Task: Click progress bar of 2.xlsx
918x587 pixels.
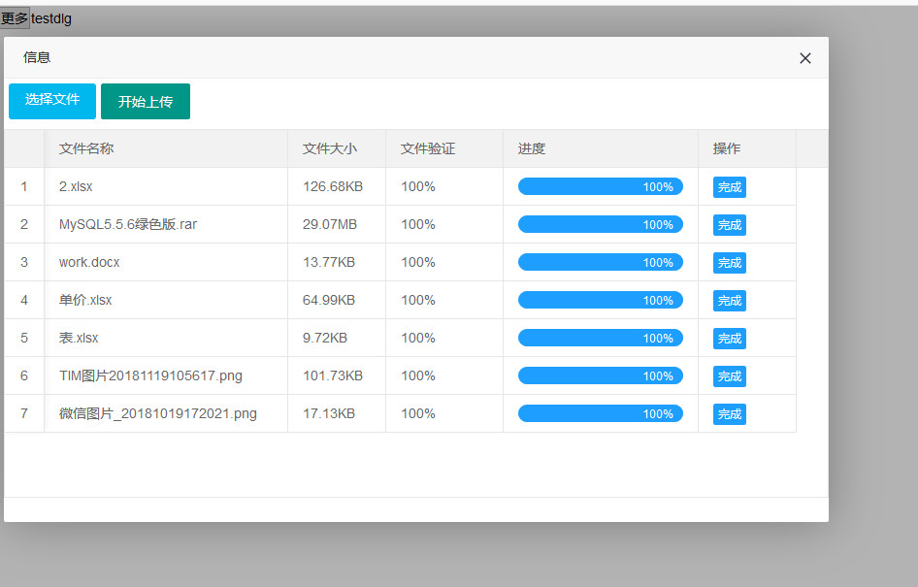Action: point(600,186)
